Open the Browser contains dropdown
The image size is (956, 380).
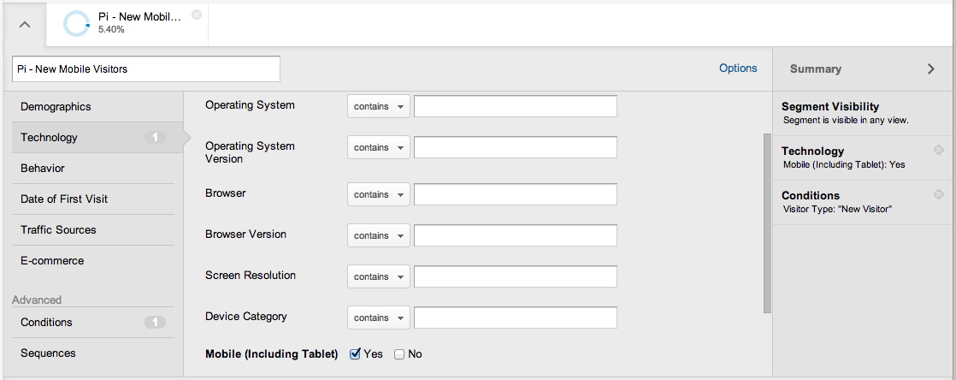click(379, 194)
